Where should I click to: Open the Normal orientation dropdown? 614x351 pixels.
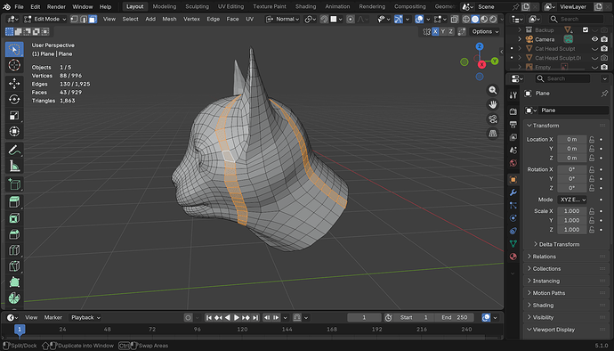coord(283,19)
